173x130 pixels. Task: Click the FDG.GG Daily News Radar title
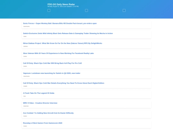click(x=61, y=4)
